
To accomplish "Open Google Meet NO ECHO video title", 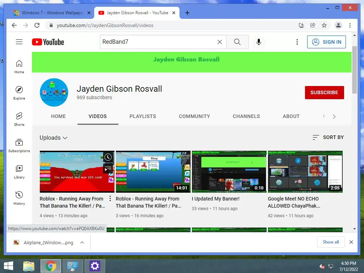I will [x=294, y=202].
